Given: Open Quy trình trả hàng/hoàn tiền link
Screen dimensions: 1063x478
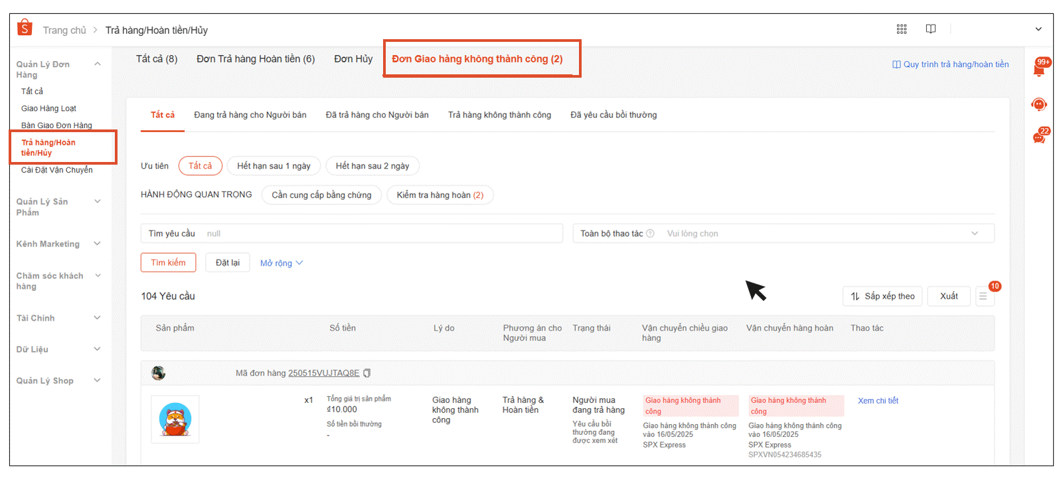Looking at the screenshot, I should [x=951, y=64].
